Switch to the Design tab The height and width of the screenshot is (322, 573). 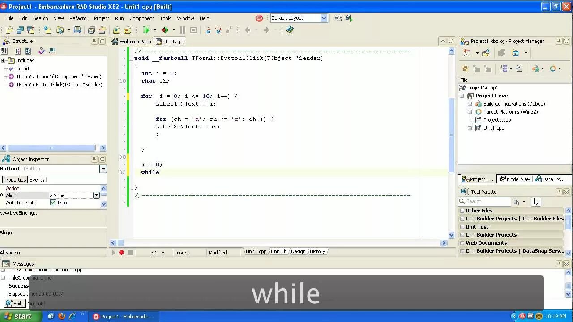[298, 251]
